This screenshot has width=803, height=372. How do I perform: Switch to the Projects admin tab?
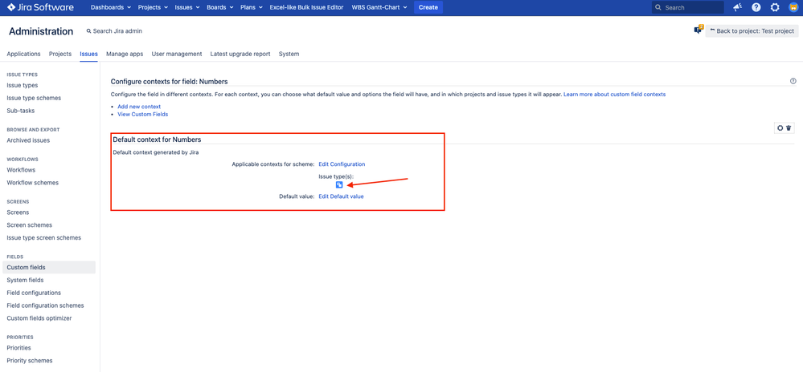60,54
